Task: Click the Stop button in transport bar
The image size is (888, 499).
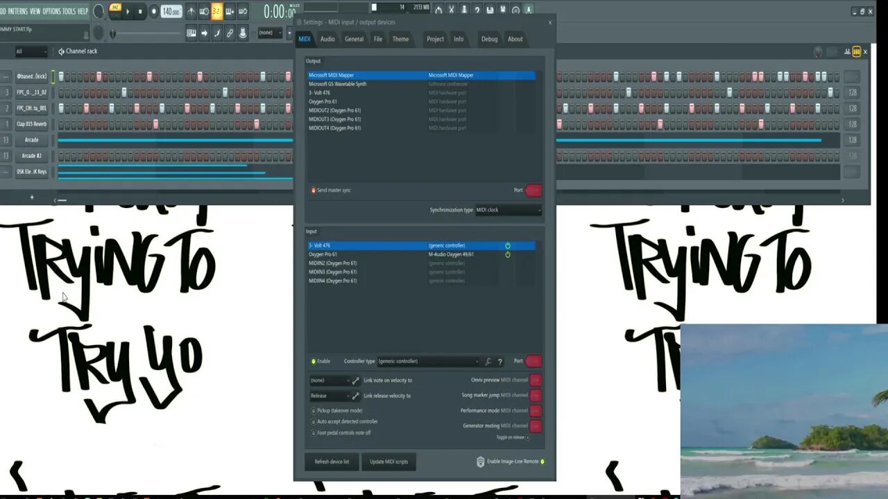Action: 140,11
